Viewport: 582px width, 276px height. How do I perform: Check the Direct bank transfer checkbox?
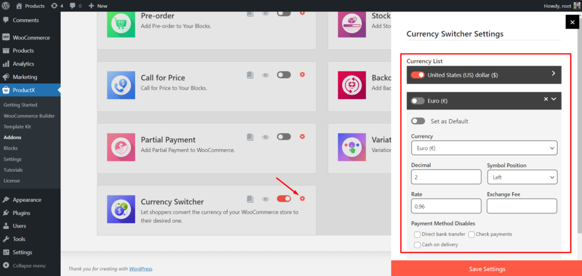tap(418, 234)
